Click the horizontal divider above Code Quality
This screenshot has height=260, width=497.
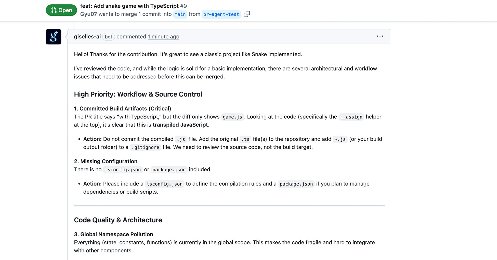point(229,206)
